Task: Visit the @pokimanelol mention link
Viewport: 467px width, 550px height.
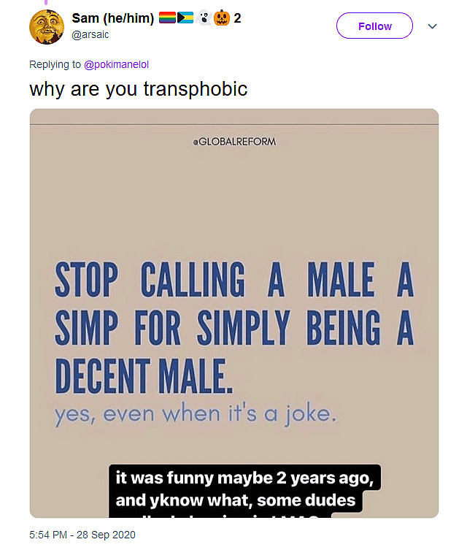Action: 117,64
